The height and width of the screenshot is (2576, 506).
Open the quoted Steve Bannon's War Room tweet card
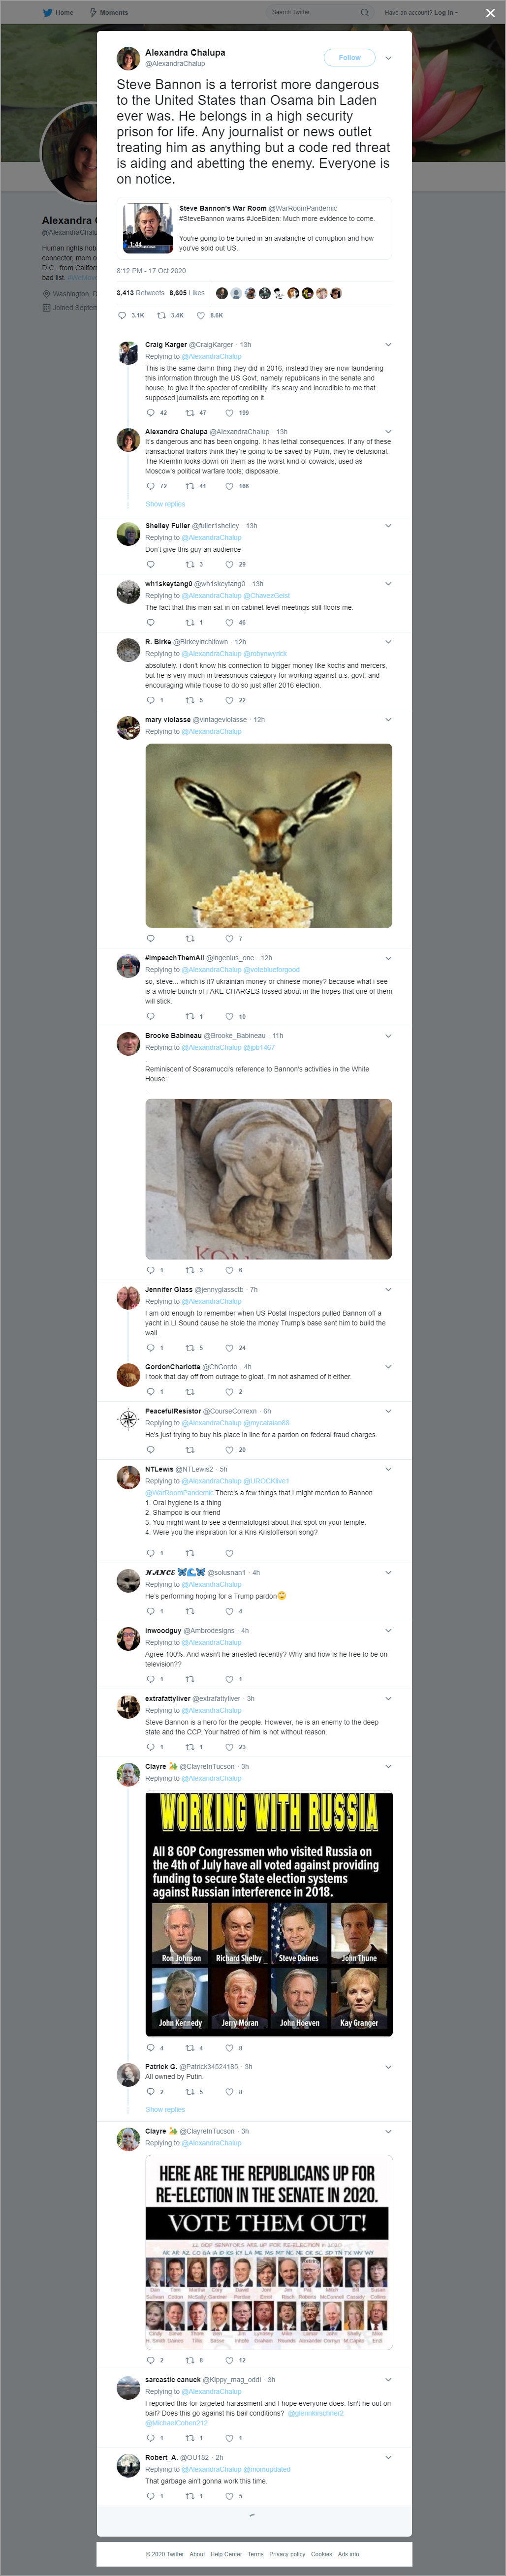[254, 227]
